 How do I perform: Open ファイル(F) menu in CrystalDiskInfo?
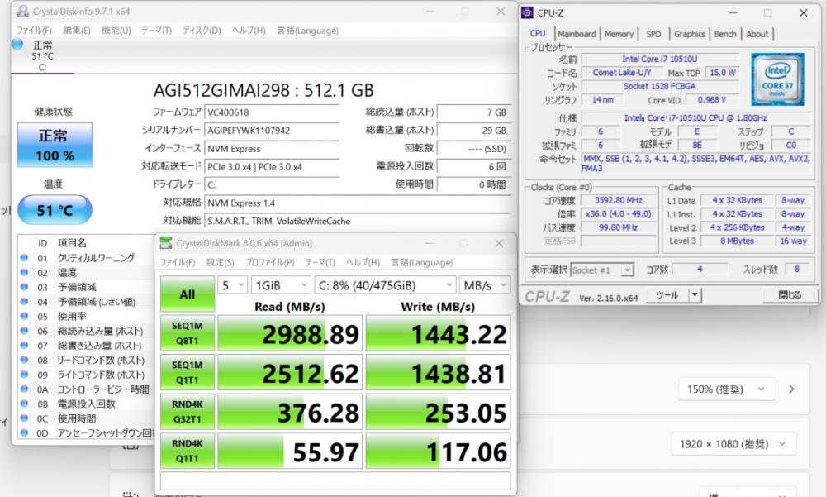(34, 31)
